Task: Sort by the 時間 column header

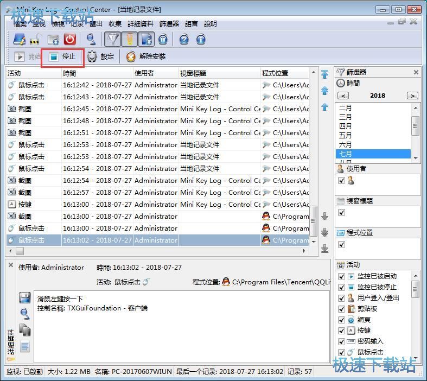Action: pyautogui.click(x=97, y=73)
